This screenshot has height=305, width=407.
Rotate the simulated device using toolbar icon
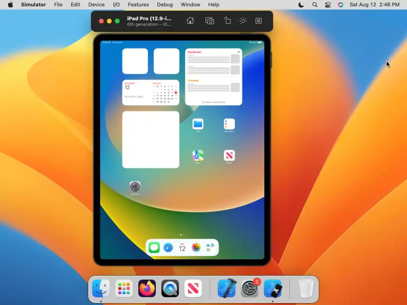(x=227, y=21)
